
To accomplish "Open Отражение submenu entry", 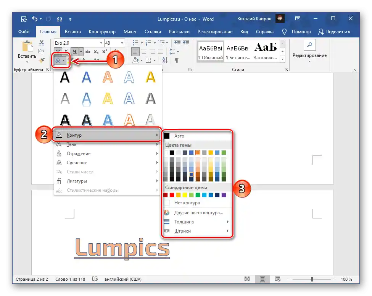I will [x=107, y=154].
